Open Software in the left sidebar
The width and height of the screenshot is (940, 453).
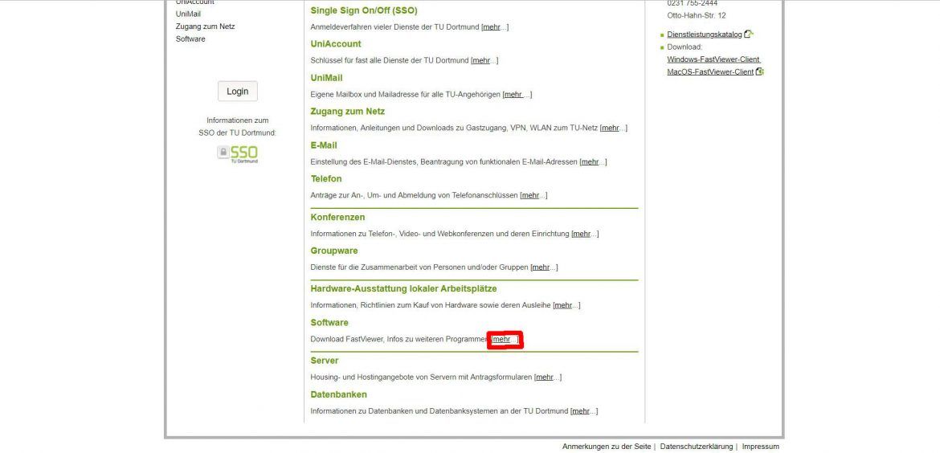(x=190, y=39)
